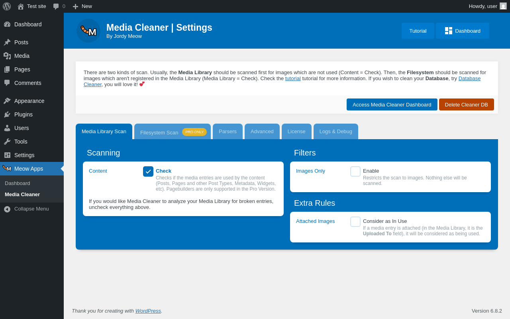The height and width of the screenshot is (319, 510).
Task: Open Appearance menu item
Action: tap(32, 101)
